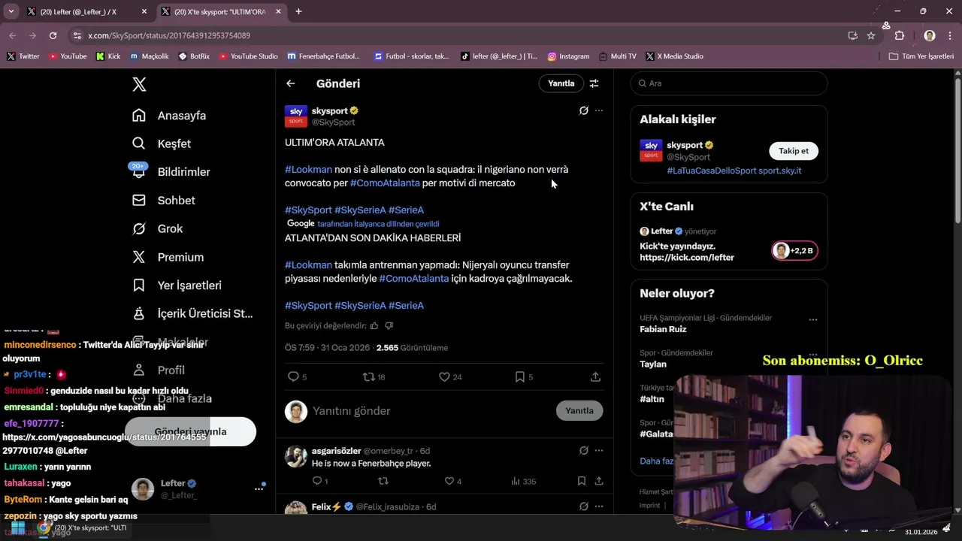Open more options for Fabian Ruiz trend
Viewport: 962px width, 541px height.
pyautogui.click(x=812, y=319)
